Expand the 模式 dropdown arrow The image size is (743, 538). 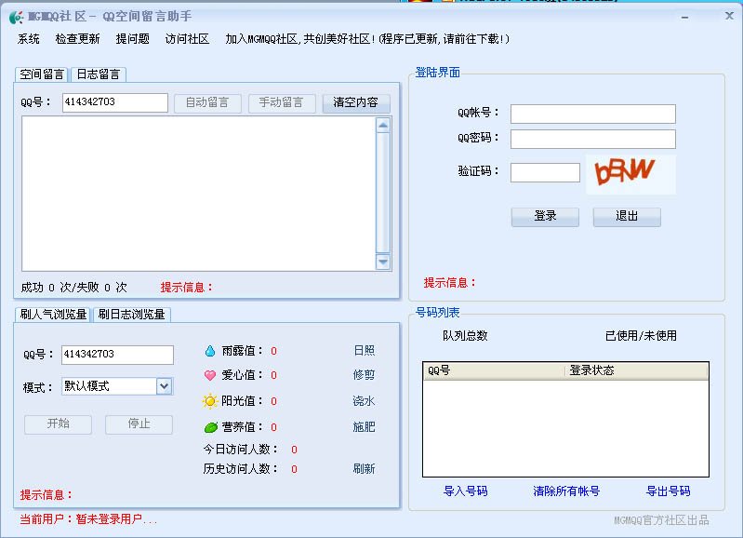click(x=165, y=386)
